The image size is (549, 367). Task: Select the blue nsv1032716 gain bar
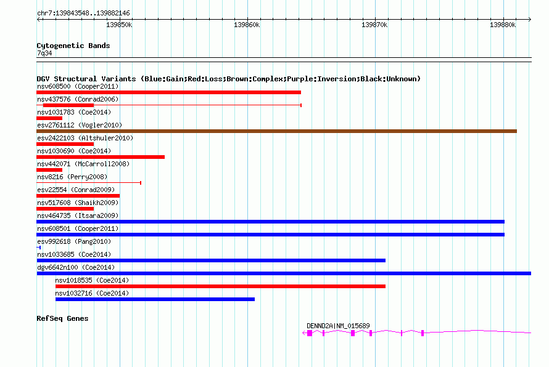pyautogui.click(x=155, y=299)
